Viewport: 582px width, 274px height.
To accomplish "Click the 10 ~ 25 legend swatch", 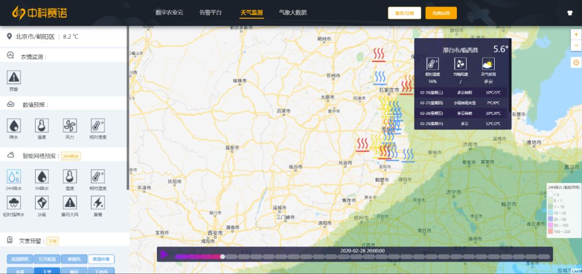I will (x=550, y=213).
